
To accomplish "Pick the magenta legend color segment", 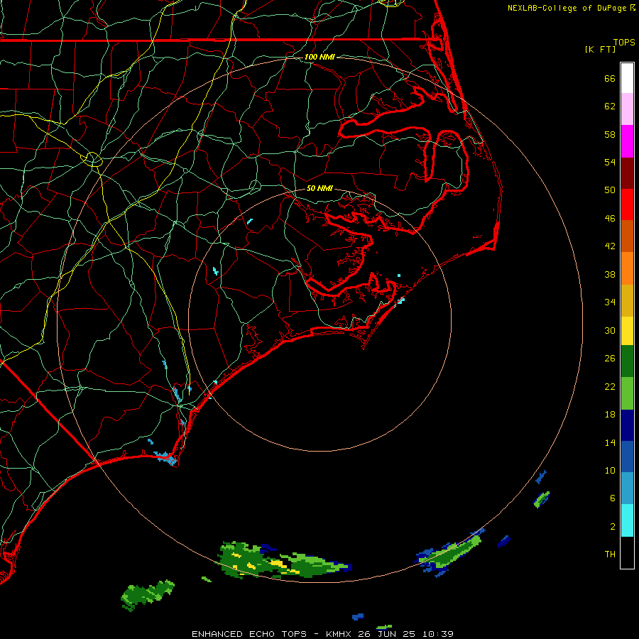I will (627, 141).
